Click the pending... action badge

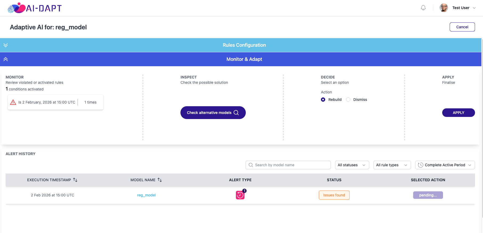[x=428, y=195]
